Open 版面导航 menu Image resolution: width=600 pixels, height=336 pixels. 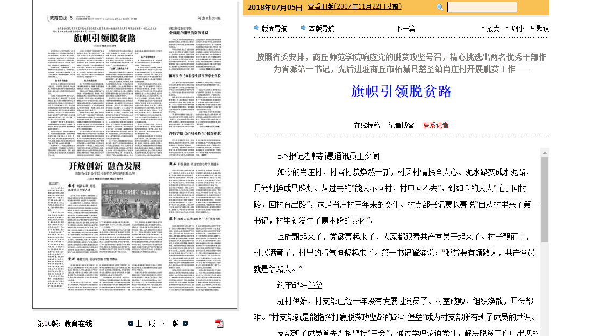pos(274,28)
